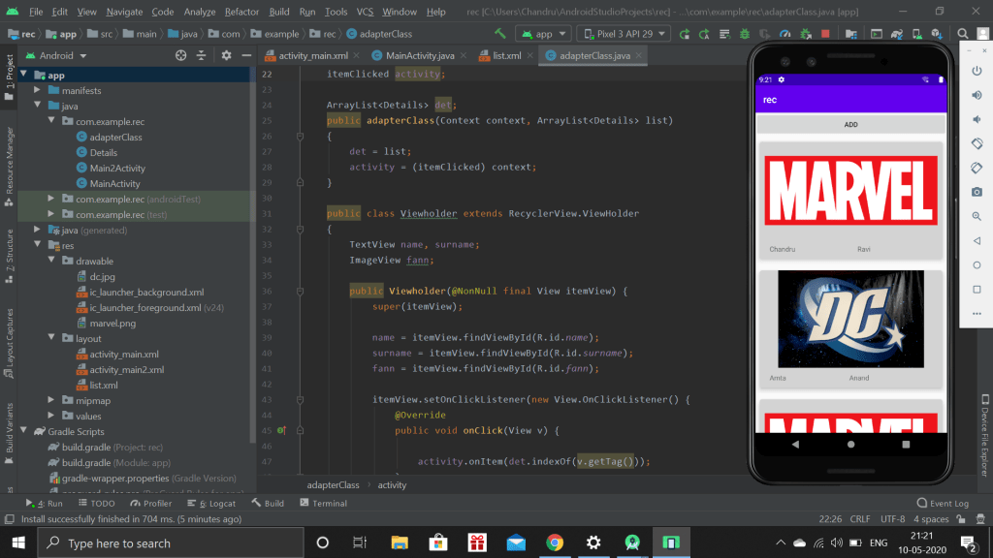
Task: Open project panel settings gear
Action: (226, 55)
